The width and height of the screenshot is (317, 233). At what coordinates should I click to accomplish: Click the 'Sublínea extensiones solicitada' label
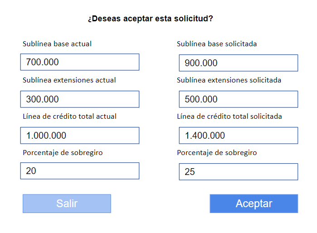tap(229, 80)
